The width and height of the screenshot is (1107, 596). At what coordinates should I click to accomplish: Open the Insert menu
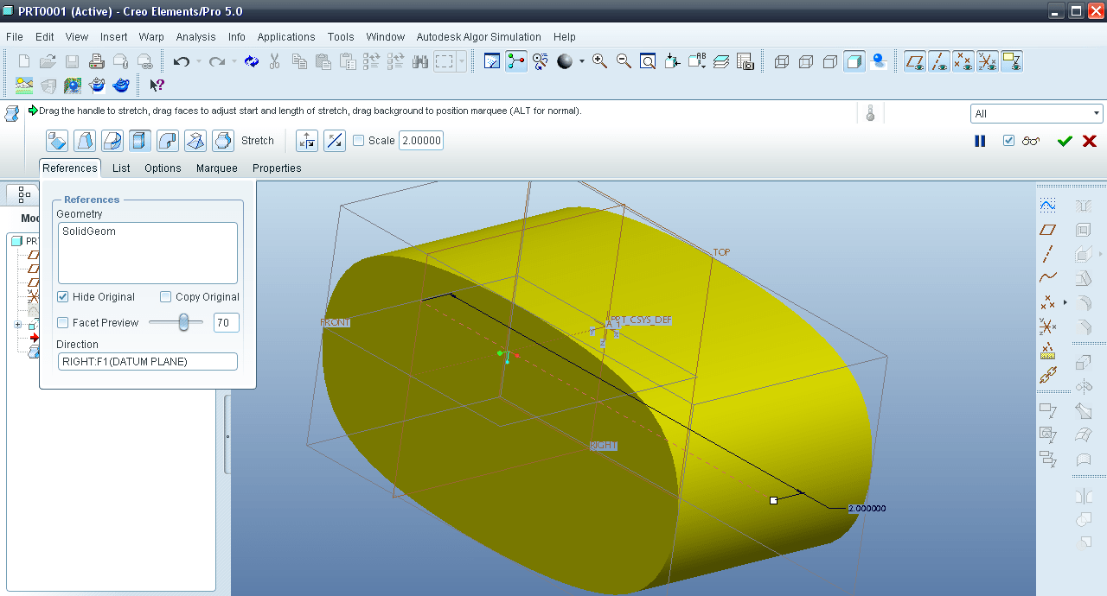coord(113,37)
